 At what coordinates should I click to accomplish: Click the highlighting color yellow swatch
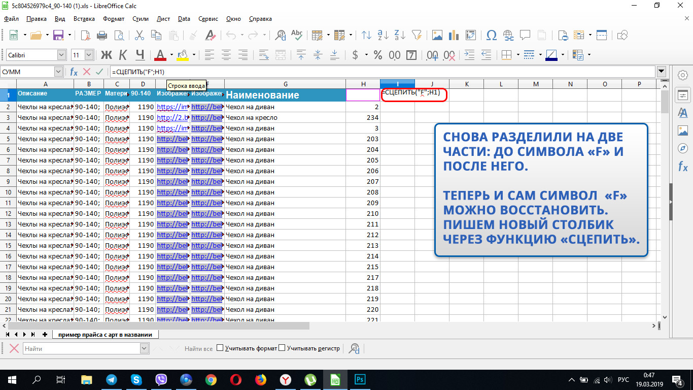click(x=183, y=55)
